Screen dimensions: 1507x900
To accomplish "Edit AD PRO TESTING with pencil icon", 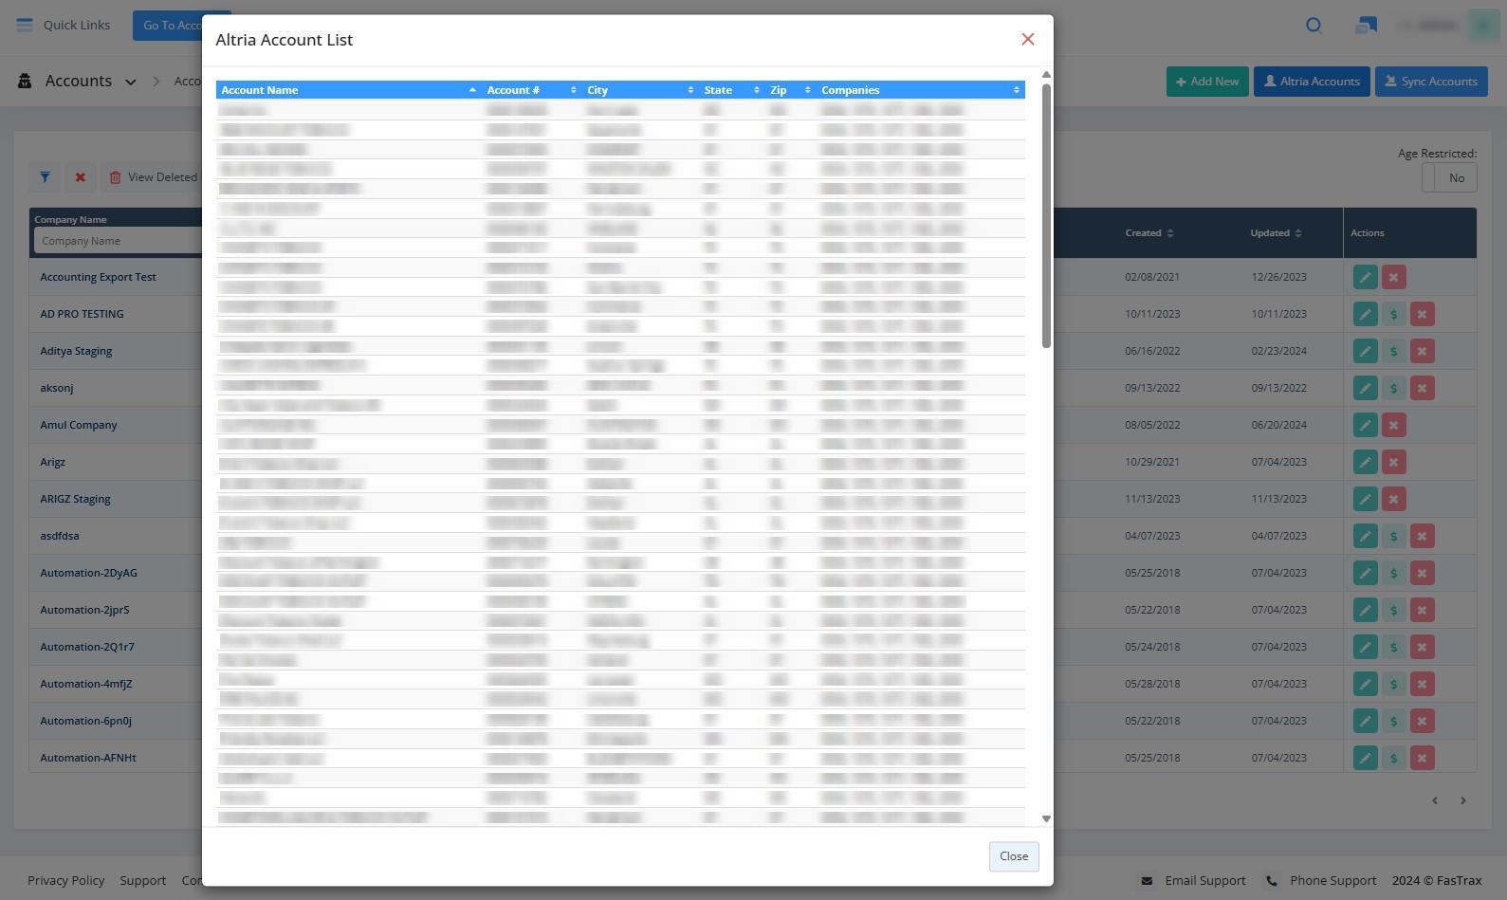I will click(1365, 314).
